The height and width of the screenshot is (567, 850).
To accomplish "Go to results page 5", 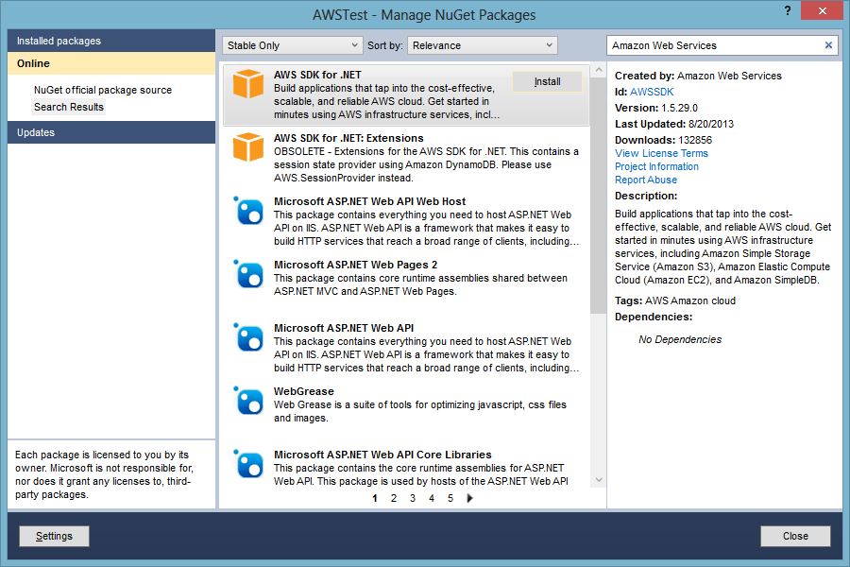I will [x=450, y=498].
